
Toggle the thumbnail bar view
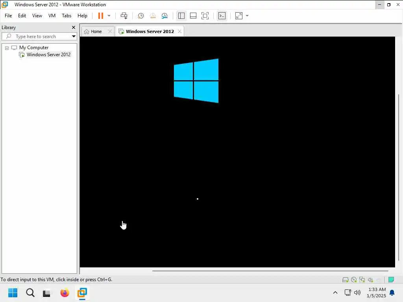click(193, 16)
